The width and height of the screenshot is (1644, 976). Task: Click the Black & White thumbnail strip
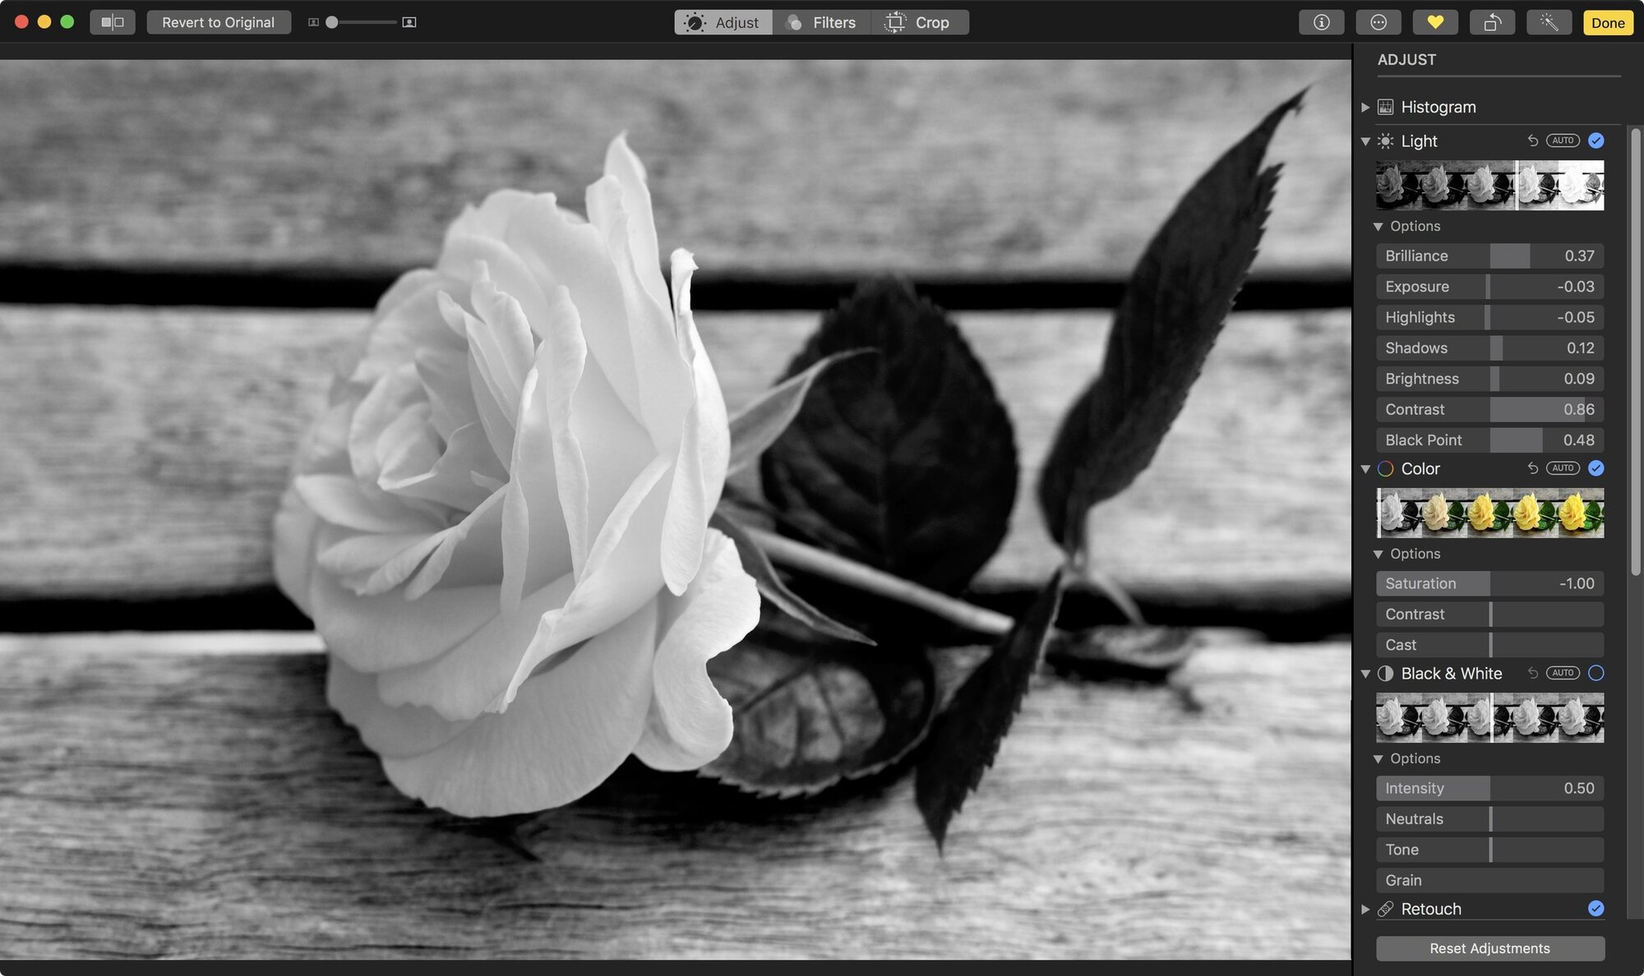tap(1489, 717)
